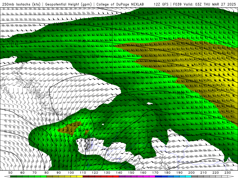Image resolution: width=238 pixels, height=178 pixels.
Task: Click the 110 label on the color scale
Action: click(x=83, y=173)
